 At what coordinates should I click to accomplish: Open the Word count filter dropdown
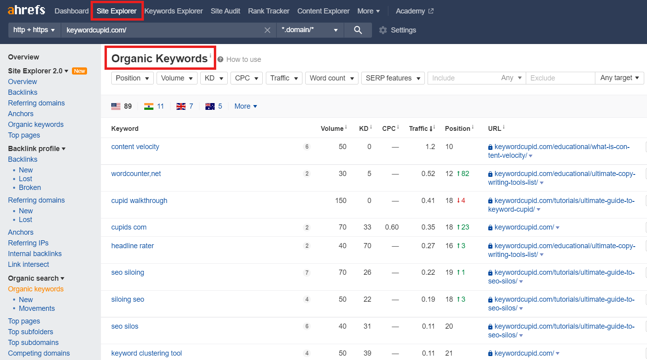(x=332, y=78)
